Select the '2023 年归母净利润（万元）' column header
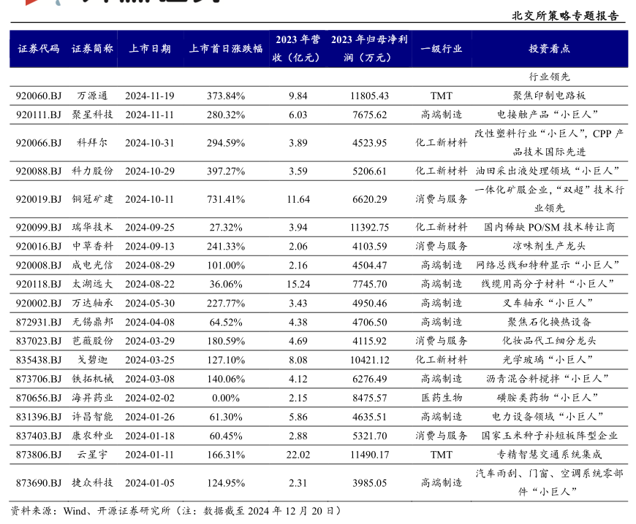 point(369,49)
